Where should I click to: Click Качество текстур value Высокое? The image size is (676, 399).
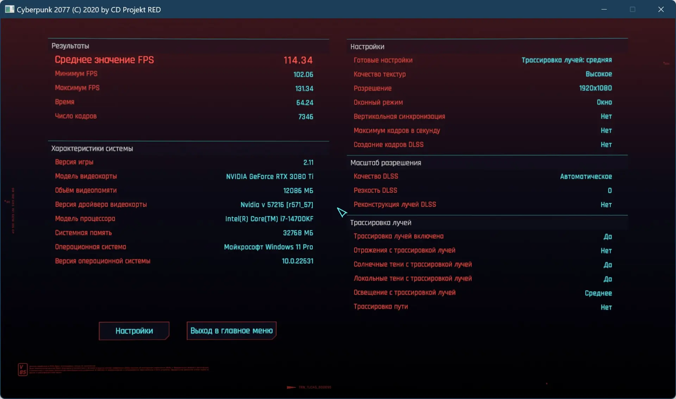[599, 74]
